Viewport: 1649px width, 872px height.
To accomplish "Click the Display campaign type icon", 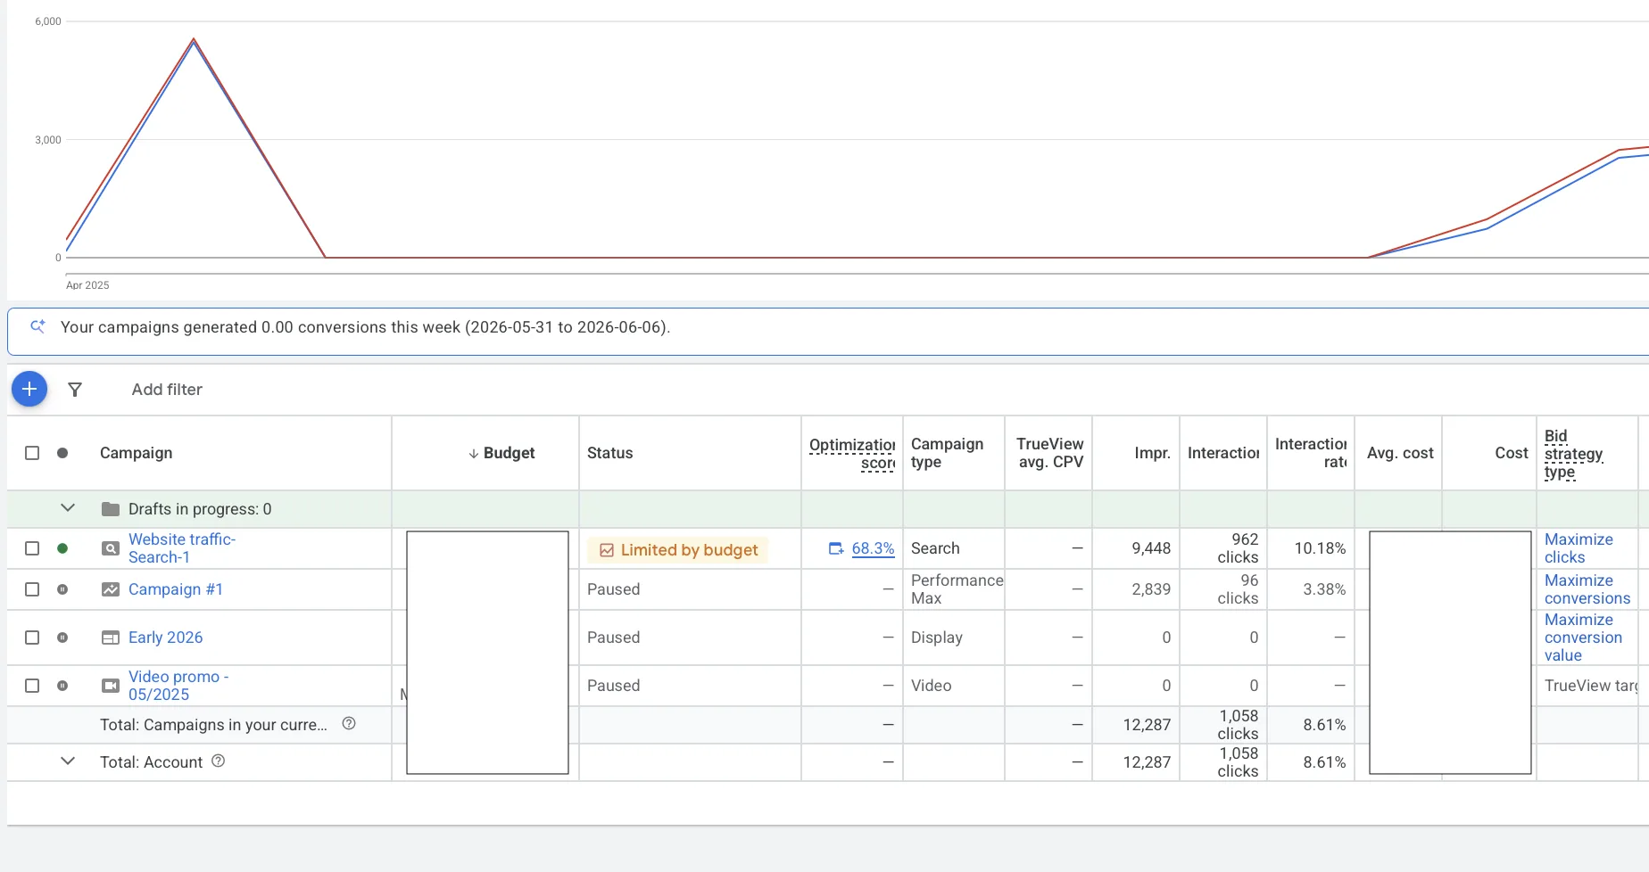I will click(x=111, y=638).
